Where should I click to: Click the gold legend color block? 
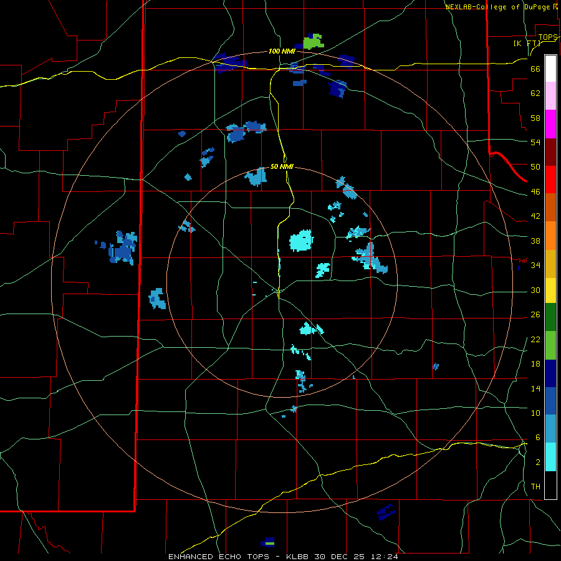click(550, 264)
